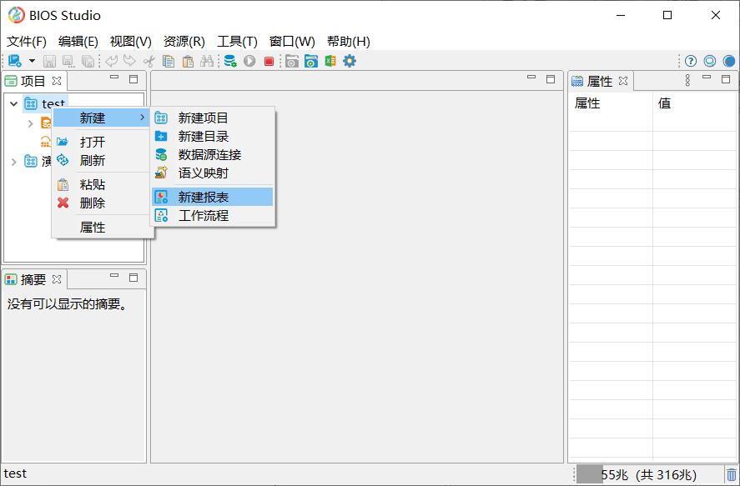The height and width of the screenshot is (486, 740).
Task: Choose 工作流程 from the submenu
Action: (x=213, y=215)
